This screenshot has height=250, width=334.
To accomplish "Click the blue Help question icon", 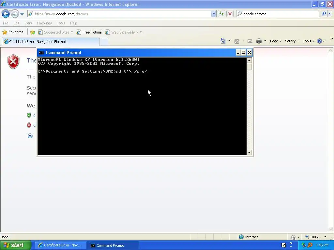I will 320,41.
